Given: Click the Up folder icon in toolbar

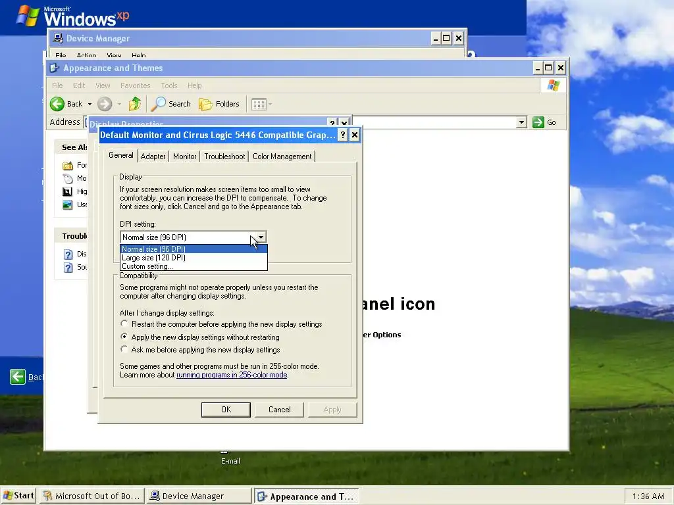Looking at the screenshot, I should tap(135, 104).
